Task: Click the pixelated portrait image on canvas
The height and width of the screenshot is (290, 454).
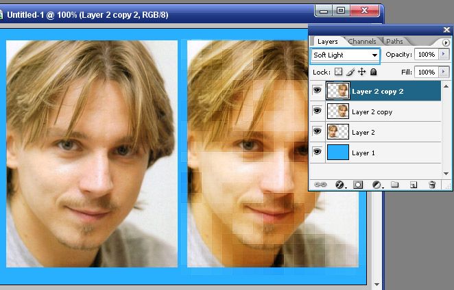Action: (273, 154)
